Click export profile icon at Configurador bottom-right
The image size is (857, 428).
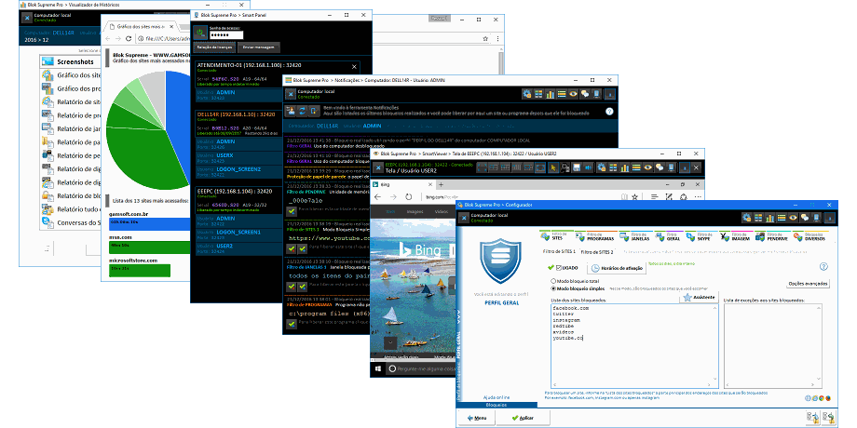coord(828,418)
